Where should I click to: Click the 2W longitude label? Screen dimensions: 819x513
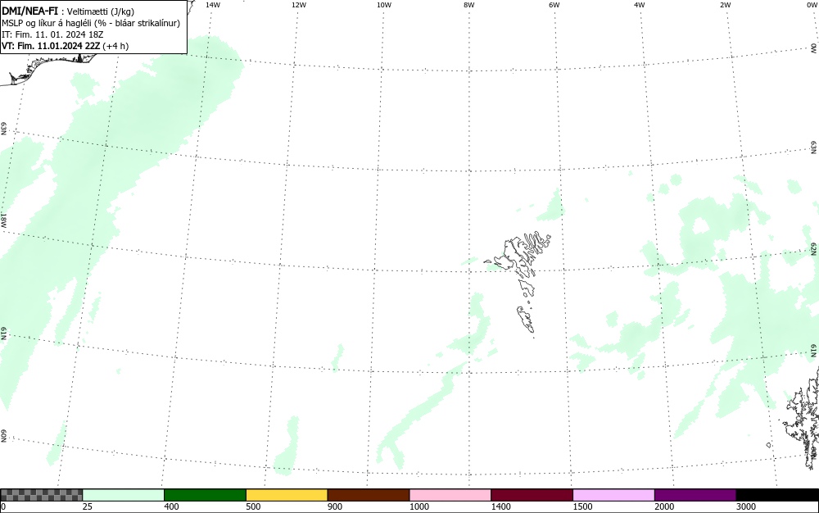click(x=725, y=5)
